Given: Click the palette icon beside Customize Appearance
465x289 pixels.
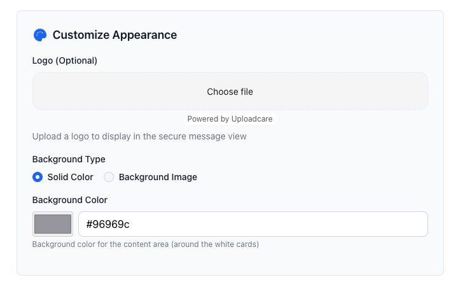Looking at the screenshot, I should click(40, 35).
